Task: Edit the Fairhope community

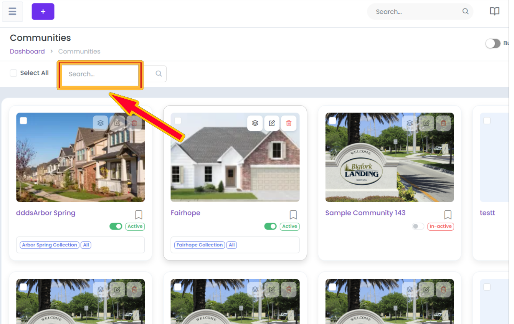Action: pyautogui.click(x=272, y=123)
